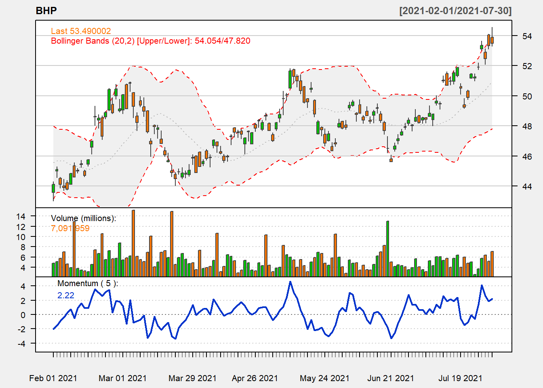This screenshot has width=543, height=388.
Task: Click the 'May 24 2021' date label
Action: click(324, 378)
